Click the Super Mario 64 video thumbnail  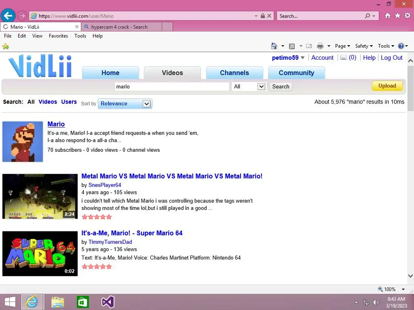tap(40, 253)
